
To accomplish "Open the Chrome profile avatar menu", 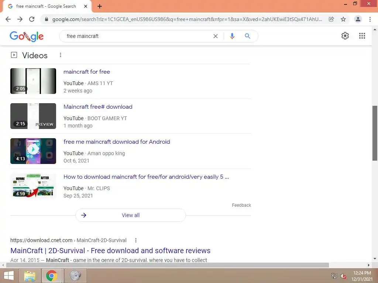I will [358, 19].
